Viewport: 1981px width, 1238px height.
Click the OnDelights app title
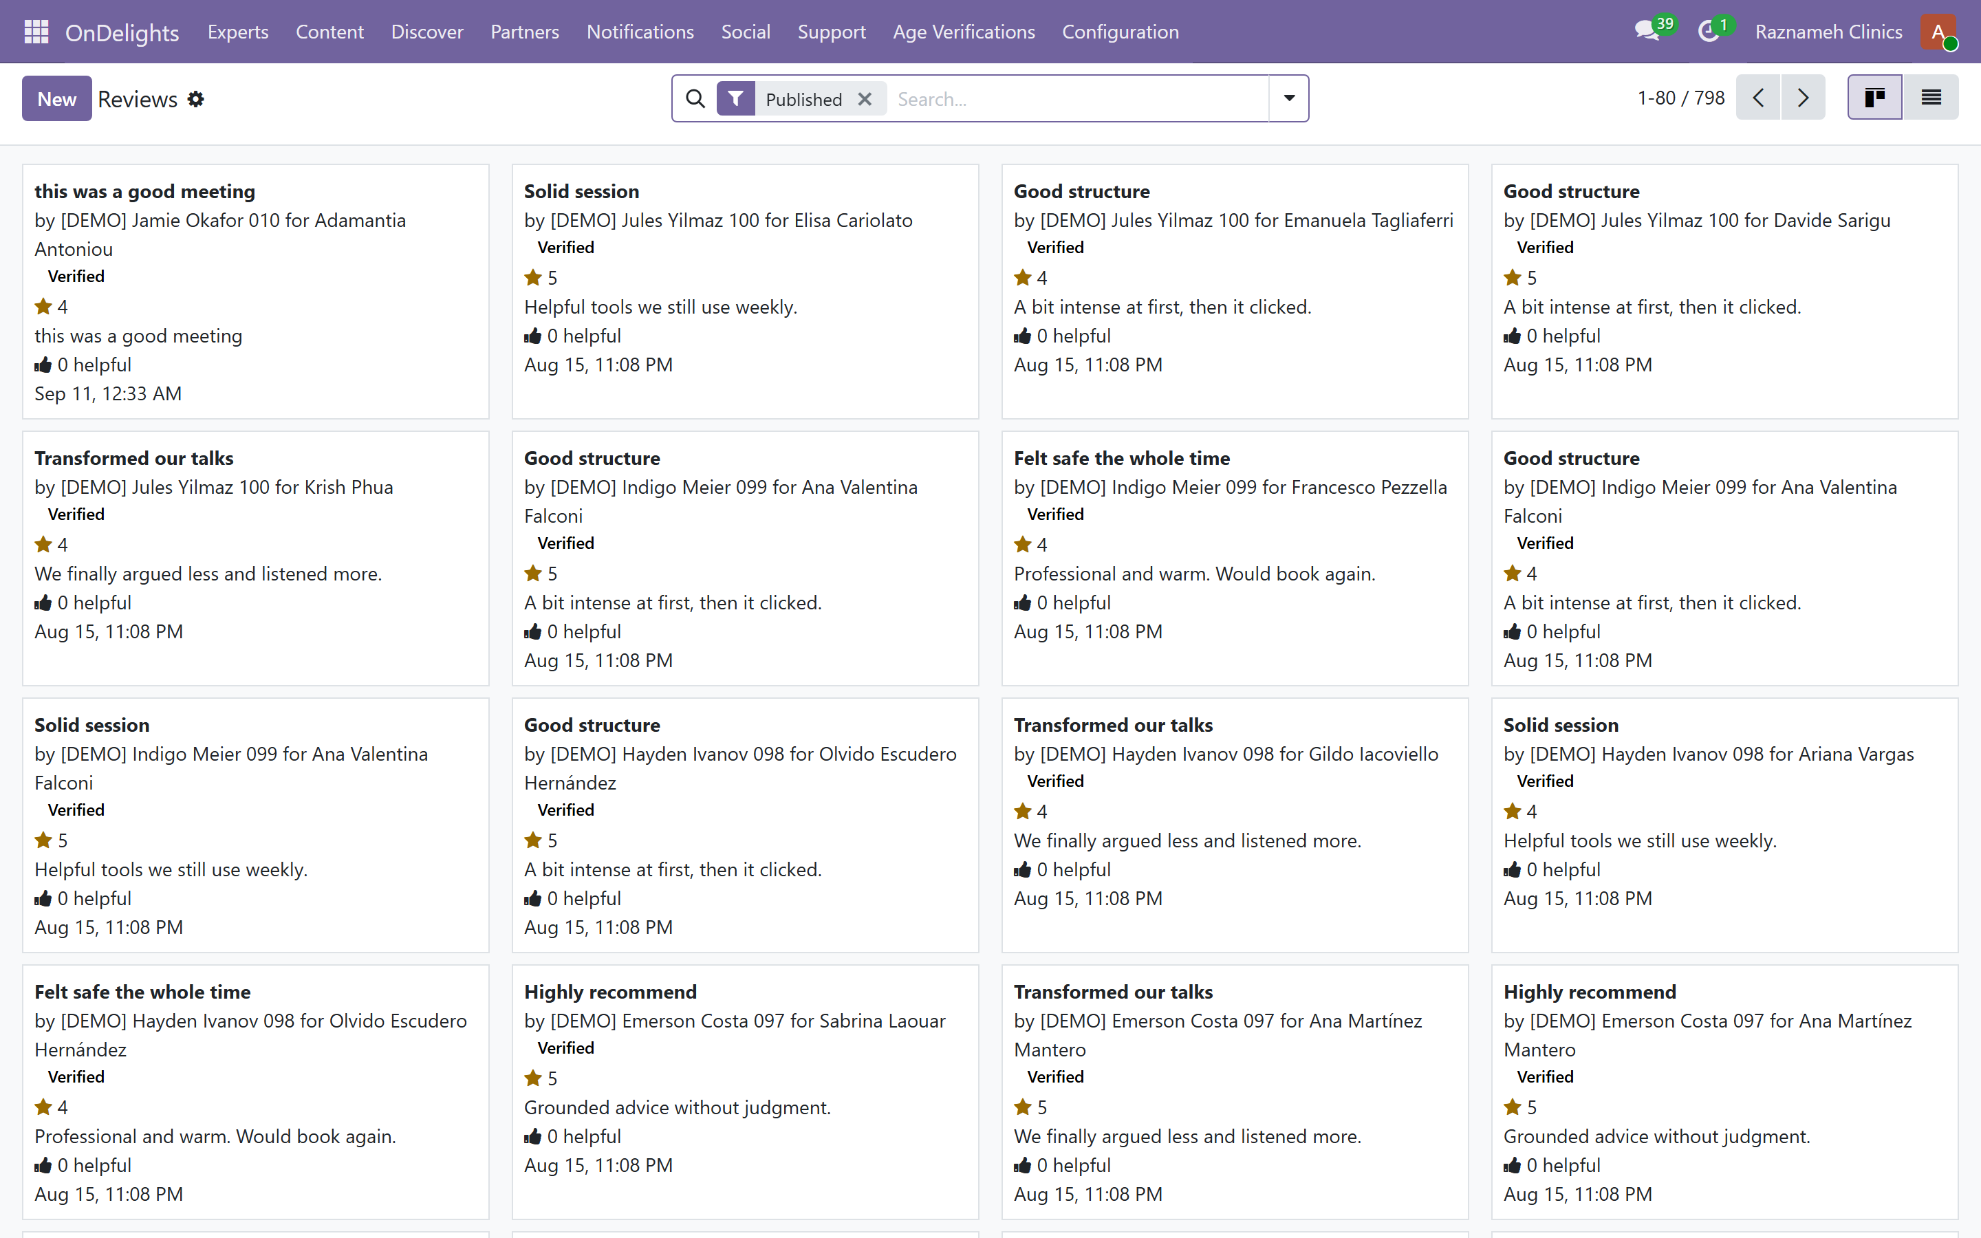click(122, 32)
